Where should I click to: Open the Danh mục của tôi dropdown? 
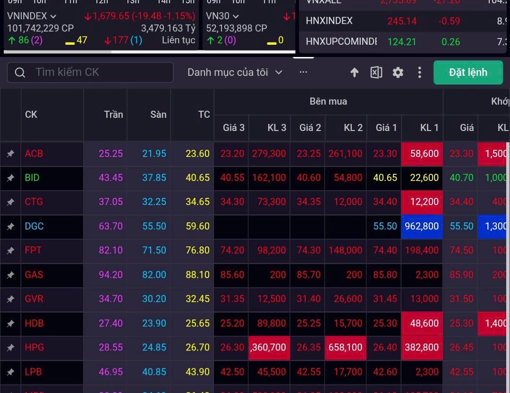235,73
